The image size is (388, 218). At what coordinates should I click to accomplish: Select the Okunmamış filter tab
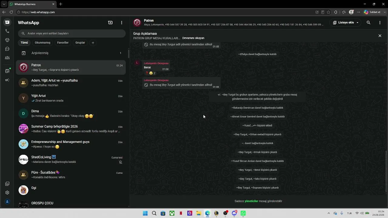coord(42,43)
